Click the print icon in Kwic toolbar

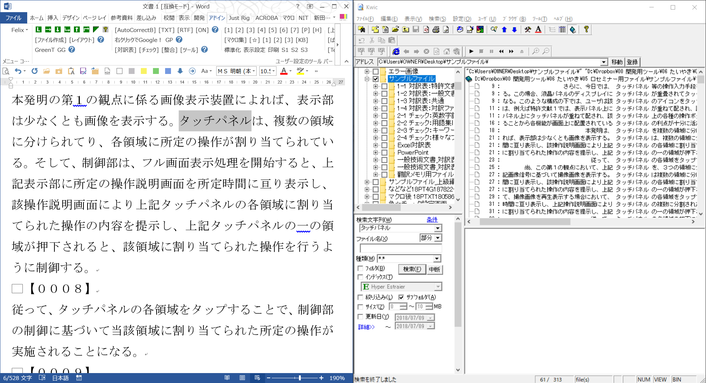[436, 30]
